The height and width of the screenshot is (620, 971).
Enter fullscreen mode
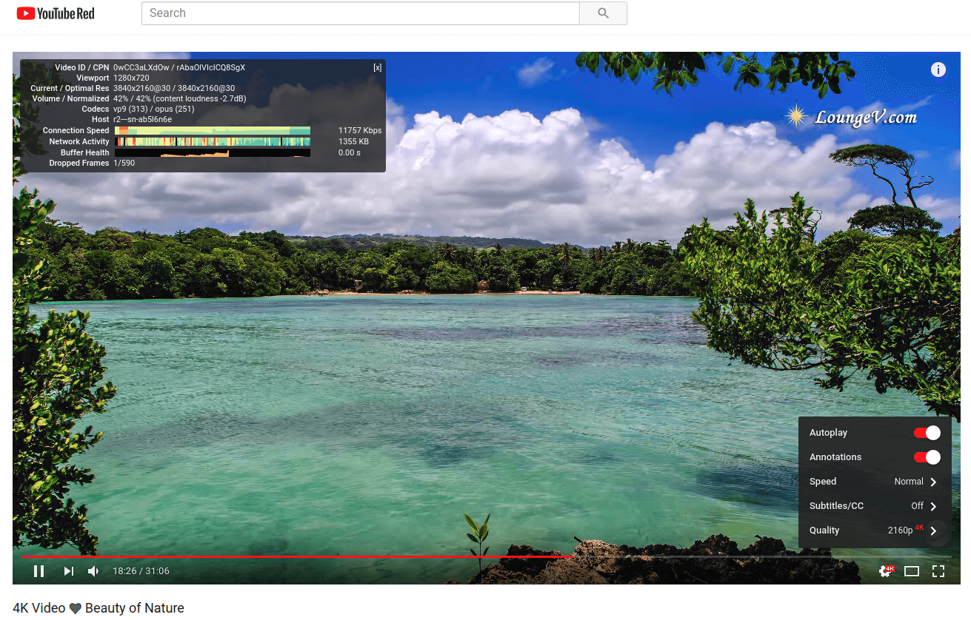click(938, 571)
